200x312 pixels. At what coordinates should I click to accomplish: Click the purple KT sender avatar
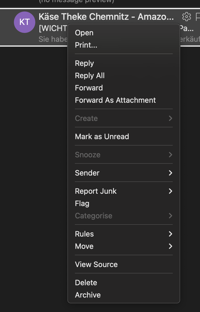(25, 22)
